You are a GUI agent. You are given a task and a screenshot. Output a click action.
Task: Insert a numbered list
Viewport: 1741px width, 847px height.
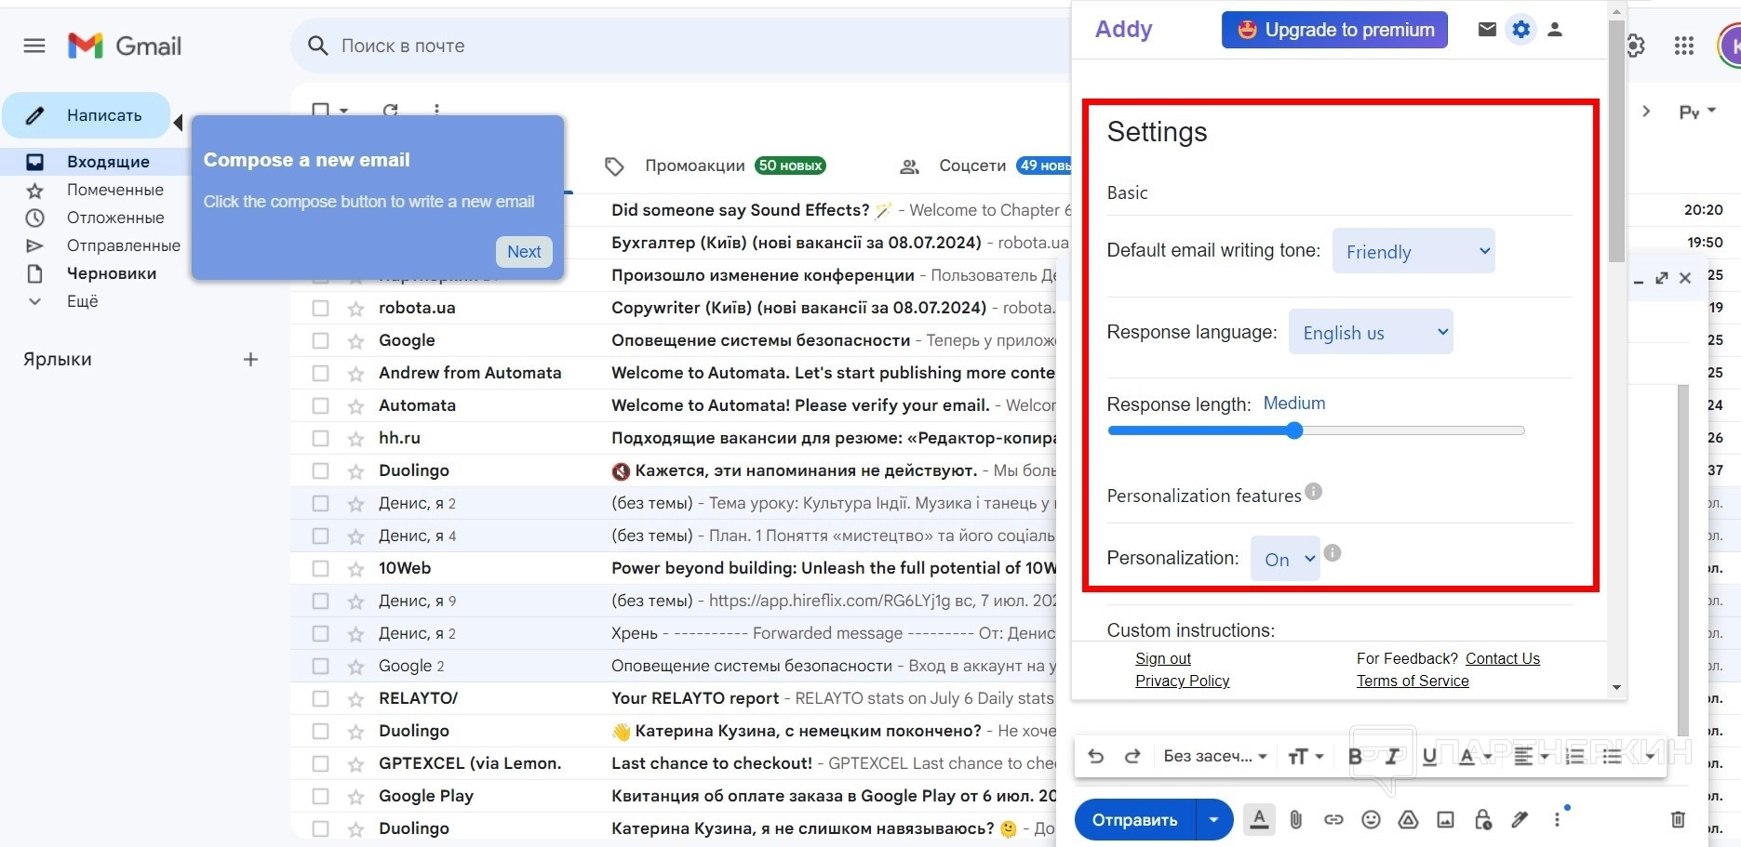pos(1574,757)
